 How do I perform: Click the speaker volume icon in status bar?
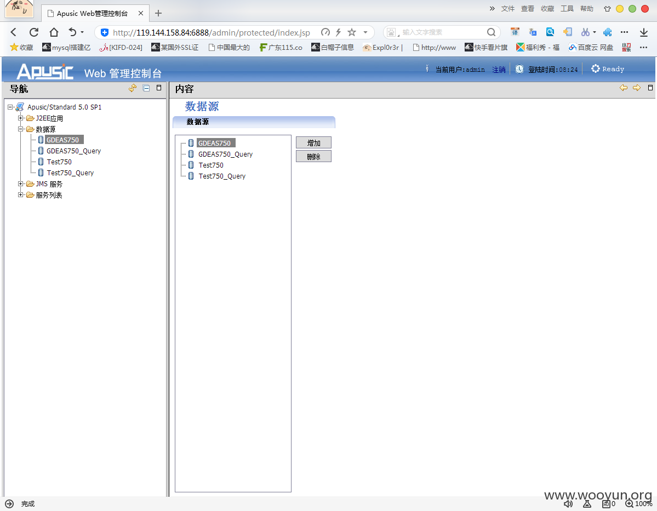(x=568, y=504)
